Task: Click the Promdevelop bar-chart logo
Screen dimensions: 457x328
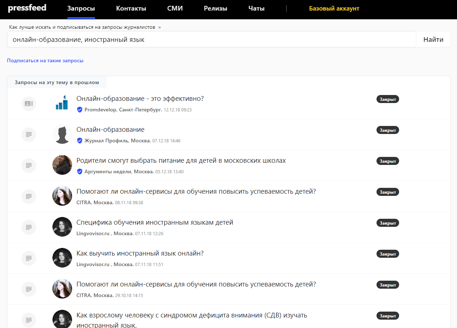Action: point(62,103)
